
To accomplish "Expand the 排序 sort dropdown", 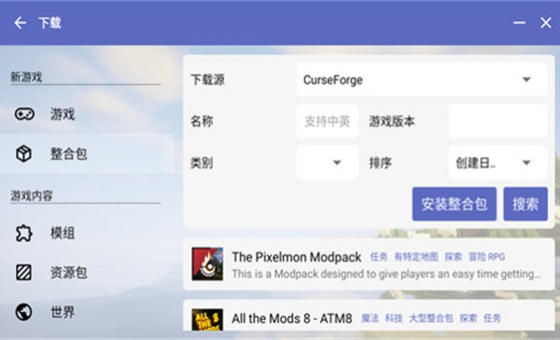I will click(497, 163).
